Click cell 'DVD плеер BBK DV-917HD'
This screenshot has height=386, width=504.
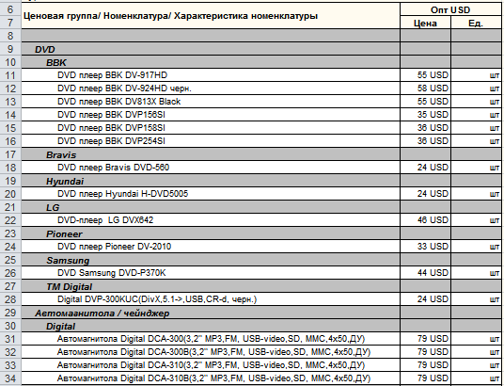[x=211, y=75]
